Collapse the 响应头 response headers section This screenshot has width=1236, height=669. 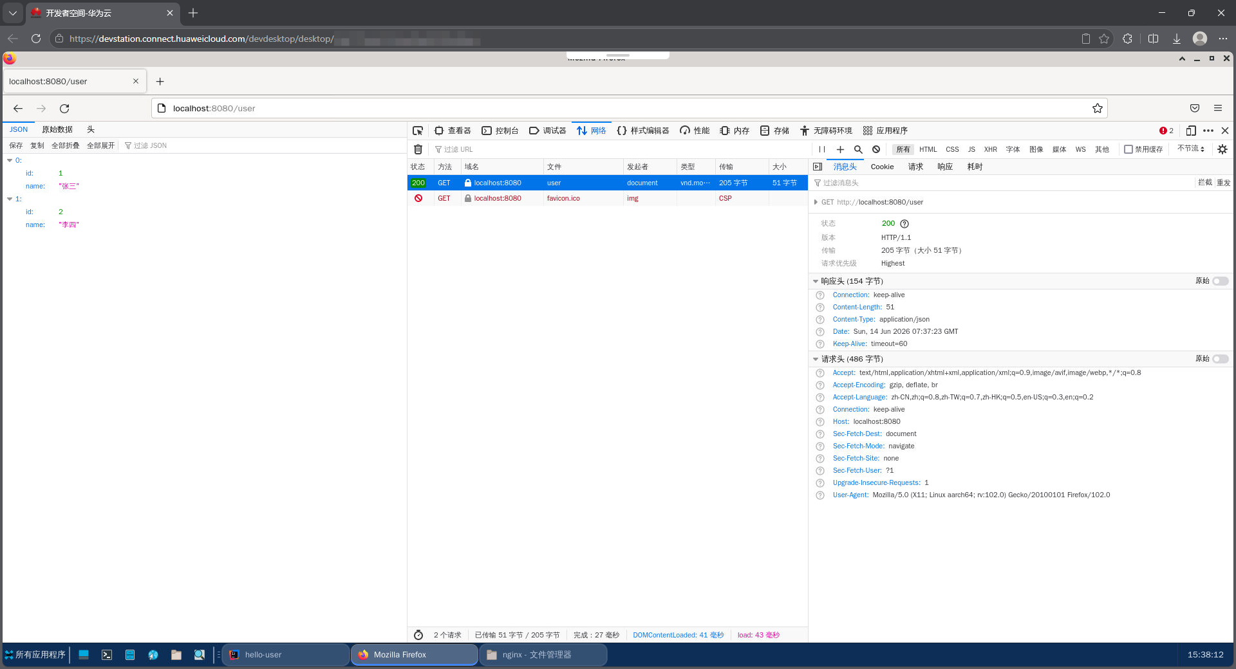[816, 281]
